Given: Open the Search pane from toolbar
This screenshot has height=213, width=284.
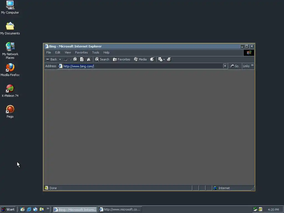Looking at the screenshot, I should pyautogui.click(x=102, y=59).
